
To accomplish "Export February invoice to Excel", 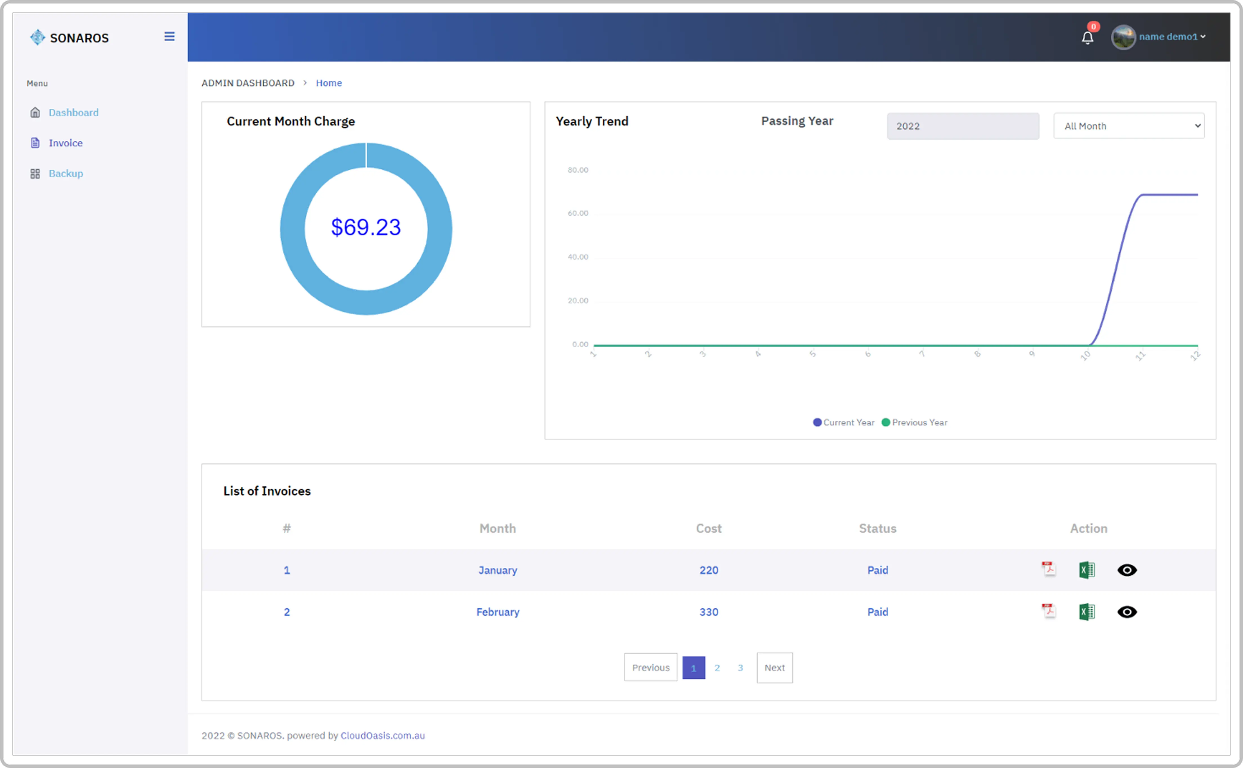I will click(1087, 612).
